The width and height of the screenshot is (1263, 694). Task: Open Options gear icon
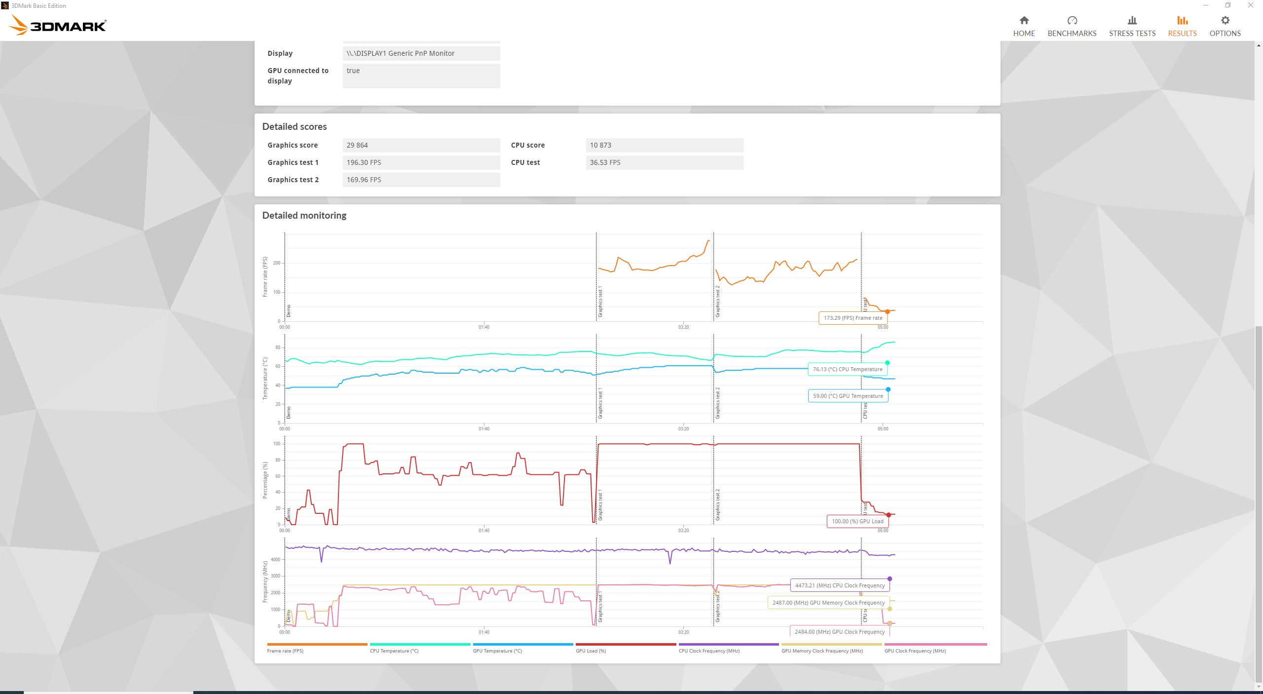coord(1225,21)
